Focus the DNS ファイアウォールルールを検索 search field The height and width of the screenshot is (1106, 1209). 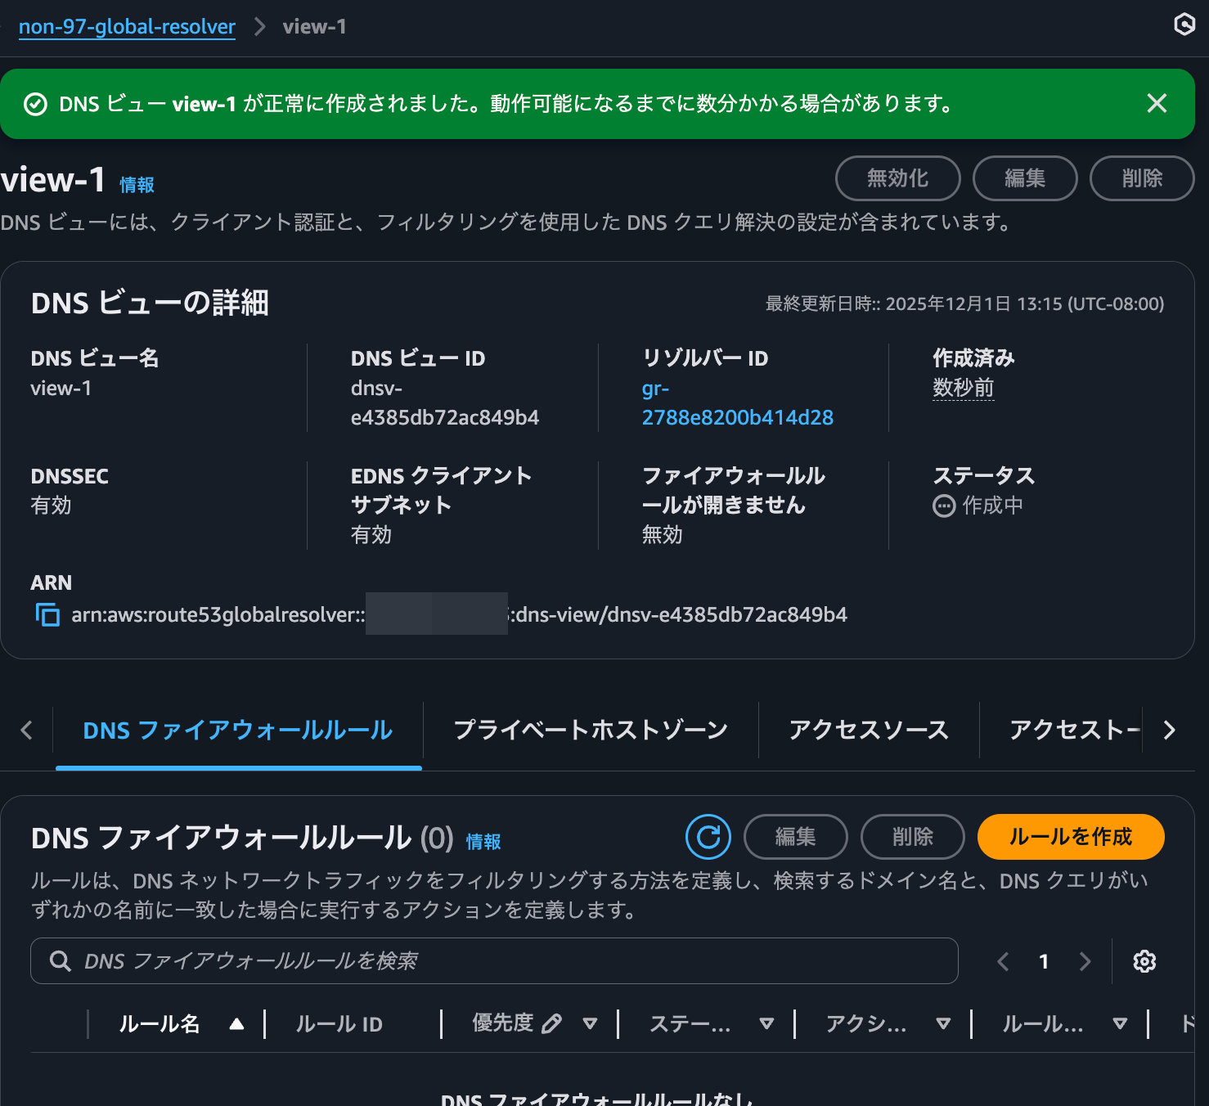(494, 961)
